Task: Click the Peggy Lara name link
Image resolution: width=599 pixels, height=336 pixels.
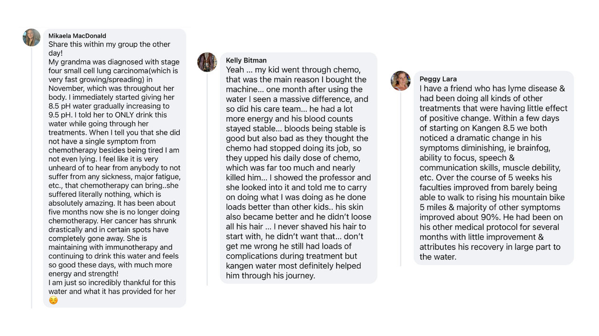Action: click(438, 79)
